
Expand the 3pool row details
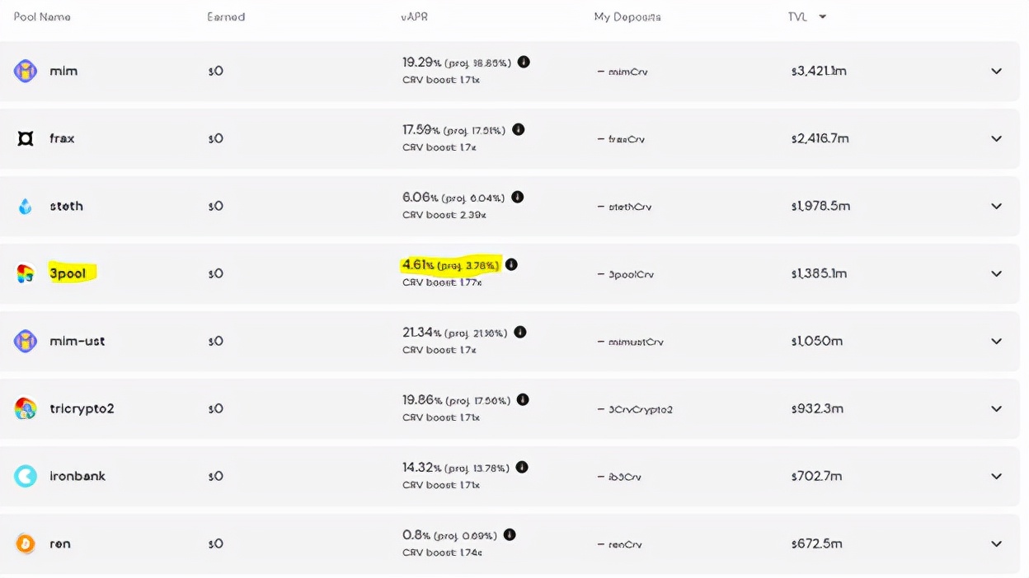coord(996,273)
